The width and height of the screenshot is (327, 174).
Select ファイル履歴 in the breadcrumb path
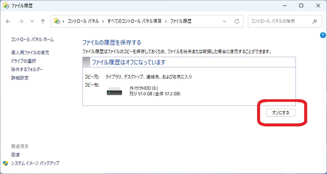181,21
